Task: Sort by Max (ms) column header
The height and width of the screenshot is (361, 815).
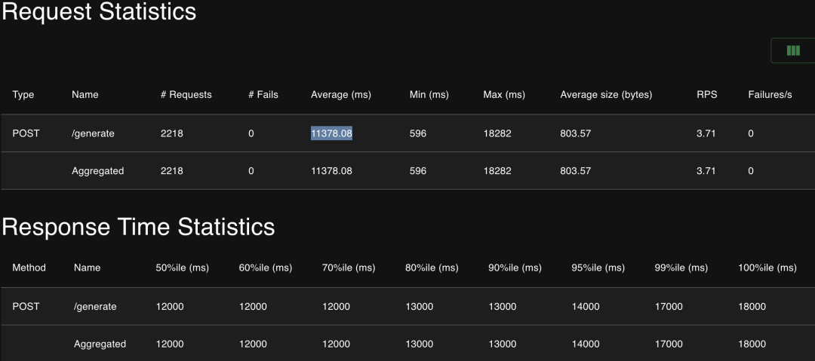Action: (504, 95)
